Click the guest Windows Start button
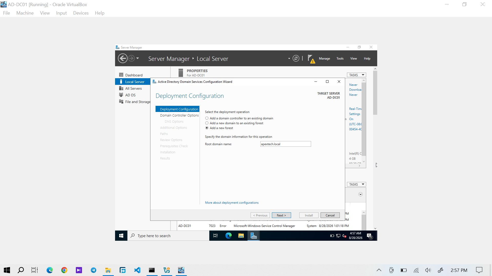 (121, 236)
